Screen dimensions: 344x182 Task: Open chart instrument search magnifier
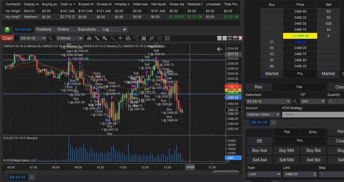pos(50,38)
